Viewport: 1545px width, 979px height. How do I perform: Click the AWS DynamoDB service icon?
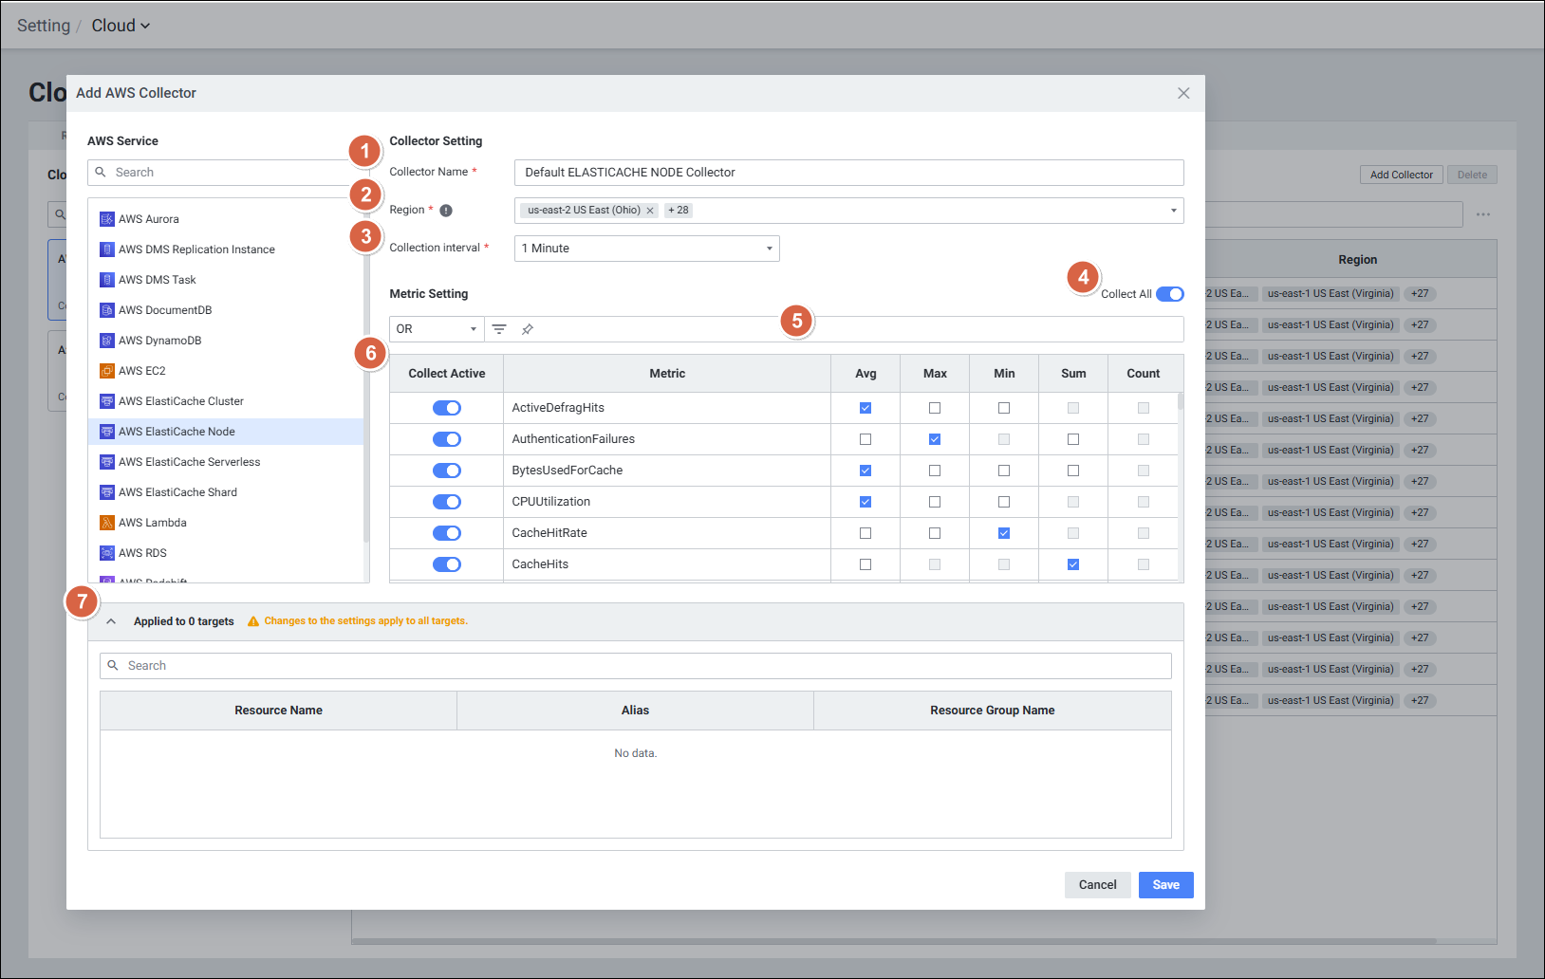tap(107, 341)
